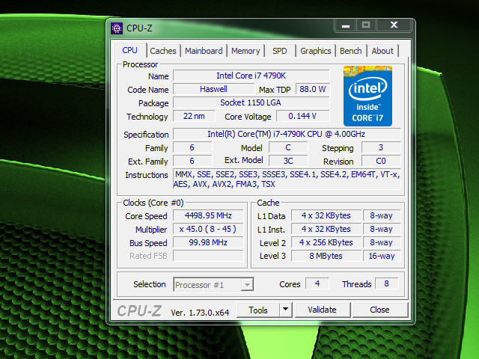Close CPU-Z with the title bar X
479x359 pixels.
tap(394, 25)
